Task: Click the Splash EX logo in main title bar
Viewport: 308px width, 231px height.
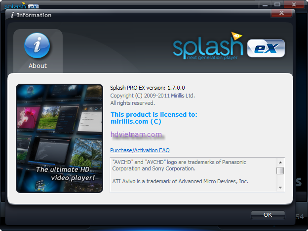Action: [21, 6]
